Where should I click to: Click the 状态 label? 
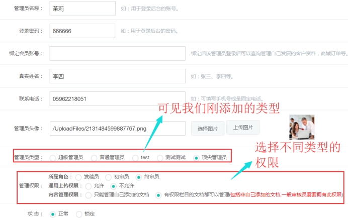35,214
